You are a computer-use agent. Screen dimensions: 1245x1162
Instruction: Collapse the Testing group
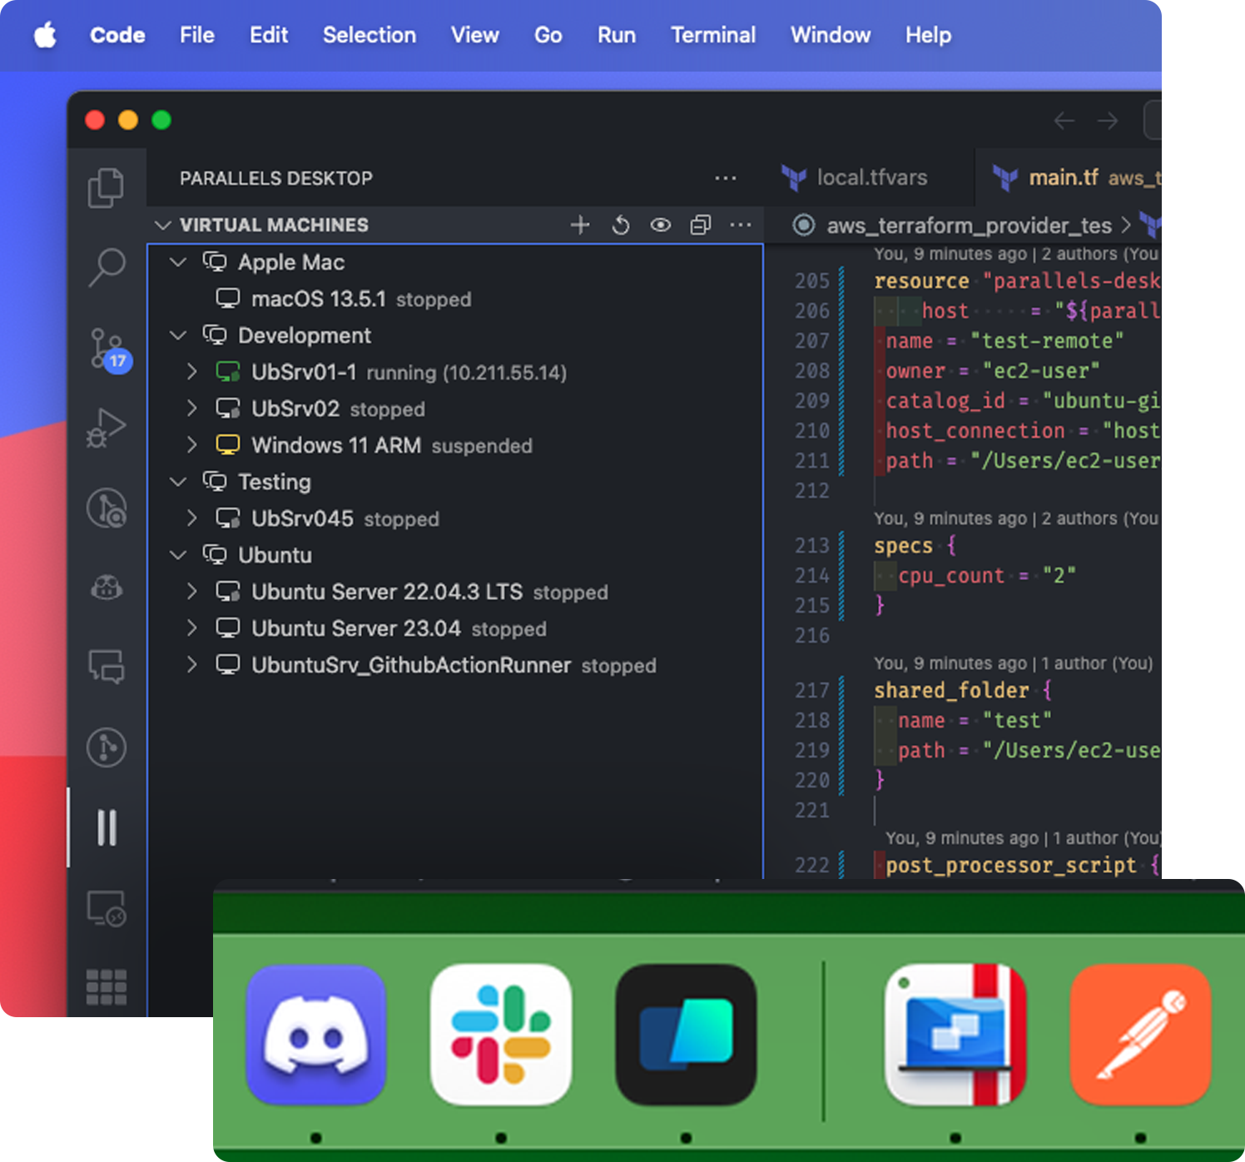point(177,482)
